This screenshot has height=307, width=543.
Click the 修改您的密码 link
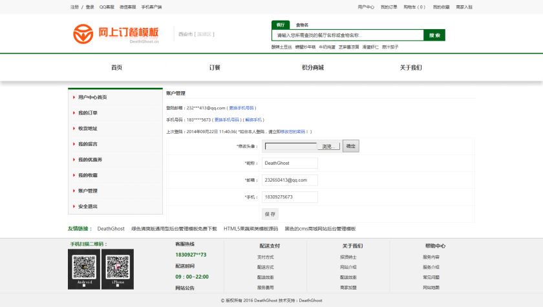[293, 131]
